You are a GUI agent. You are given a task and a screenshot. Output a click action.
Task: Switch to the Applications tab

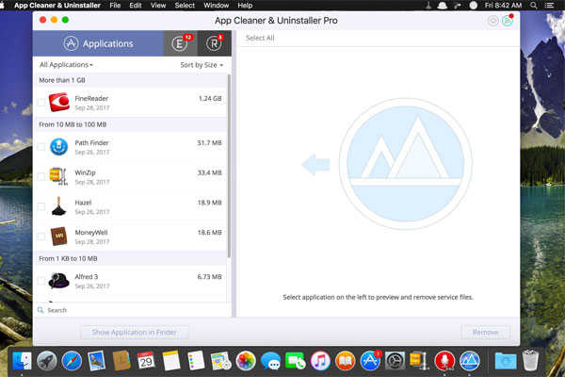(x=98, y=43)
